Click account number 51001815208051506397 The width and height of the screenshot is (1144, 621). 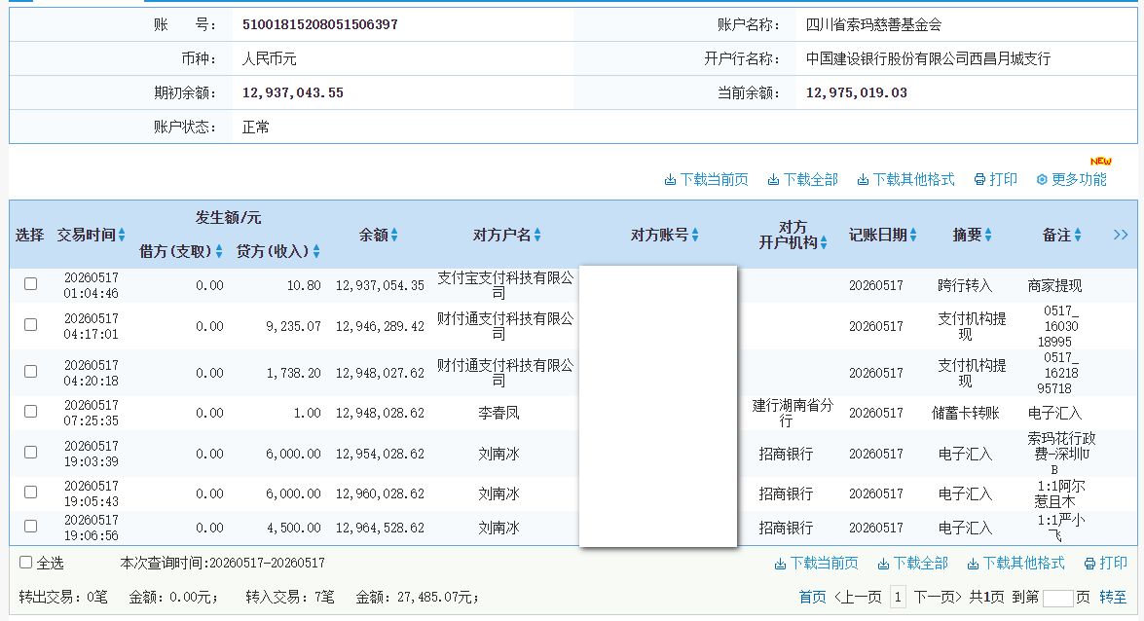(320, 24)
